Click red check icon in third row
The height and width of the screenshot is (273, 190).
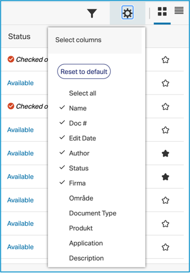[11, 106]
